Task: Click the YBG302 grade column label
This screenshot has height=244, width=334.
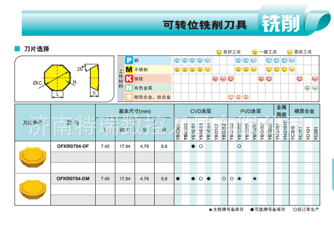Action: click(x=255, y=132)
